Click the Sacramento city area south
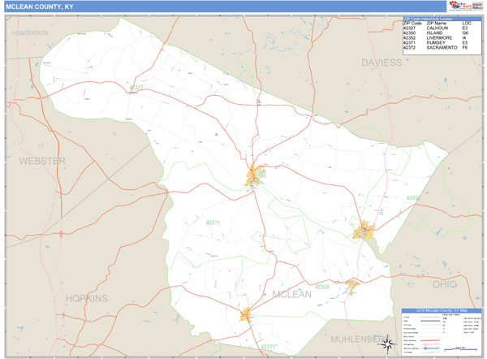The height and width of the screenshot is (359, 487). point(245,315)
